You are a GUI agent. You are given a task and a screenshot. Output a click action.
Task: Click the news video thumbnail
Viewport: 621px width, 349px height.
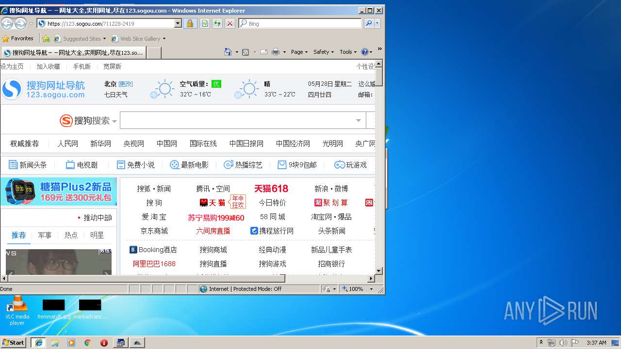tap(59, 262)
